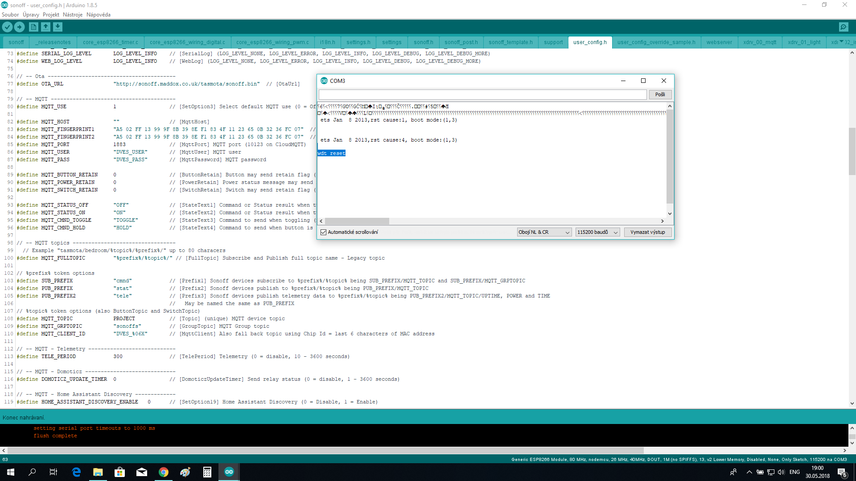Click the serial monitor horizontal scrollbar thumb

click(x=357, y=221)
